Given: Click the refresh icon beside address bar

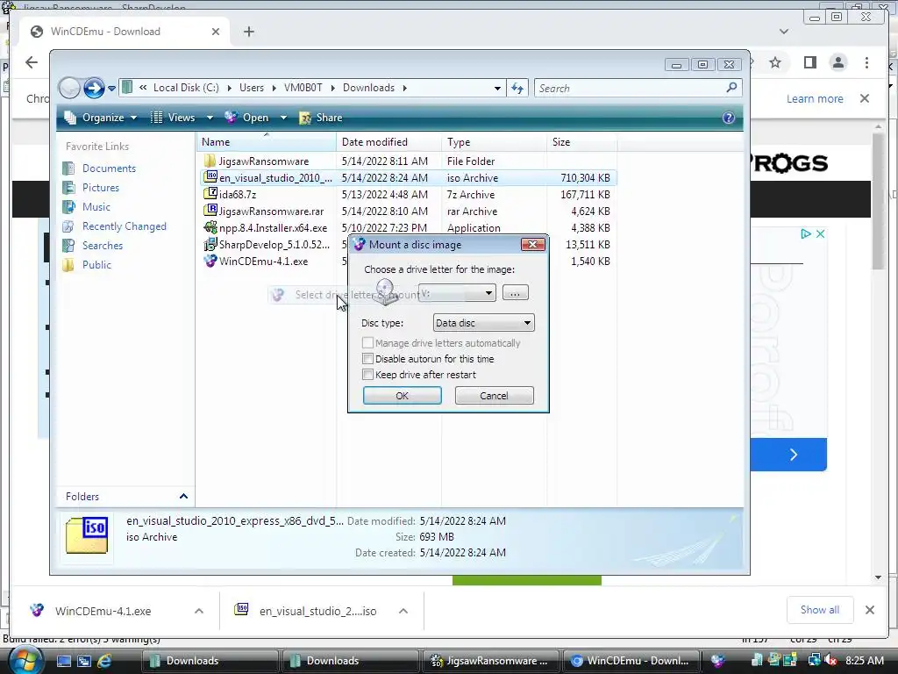Looking at the screenshot, I should point(517,89).
